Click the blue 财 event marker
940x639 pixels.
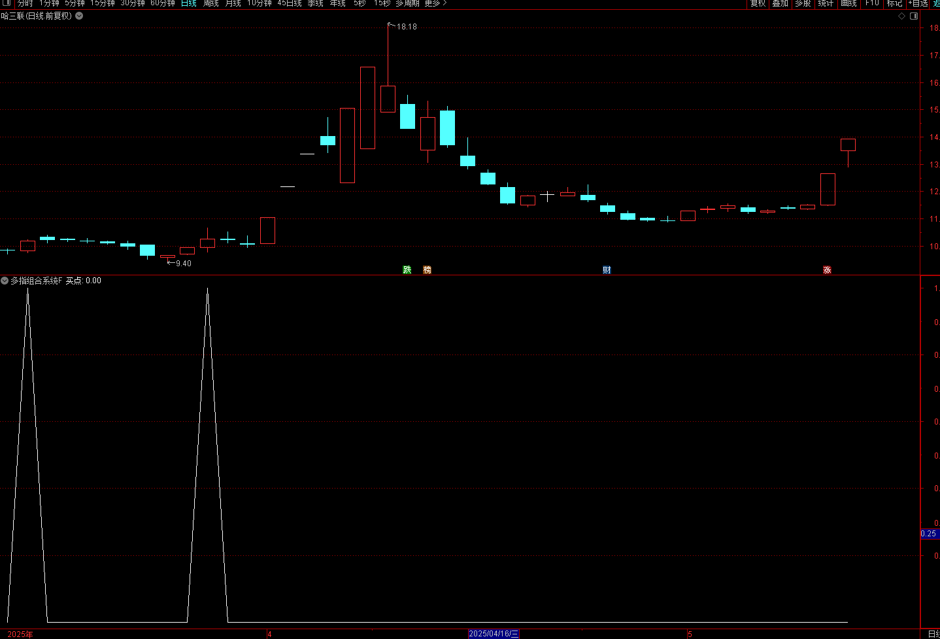pos(607,269)
